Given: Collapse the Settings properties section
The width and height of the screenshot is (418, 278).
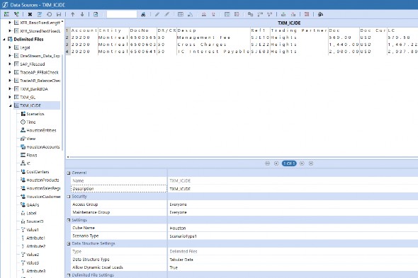Looking at the screenshot, I should pyautogui.click(x=69, y=220).
